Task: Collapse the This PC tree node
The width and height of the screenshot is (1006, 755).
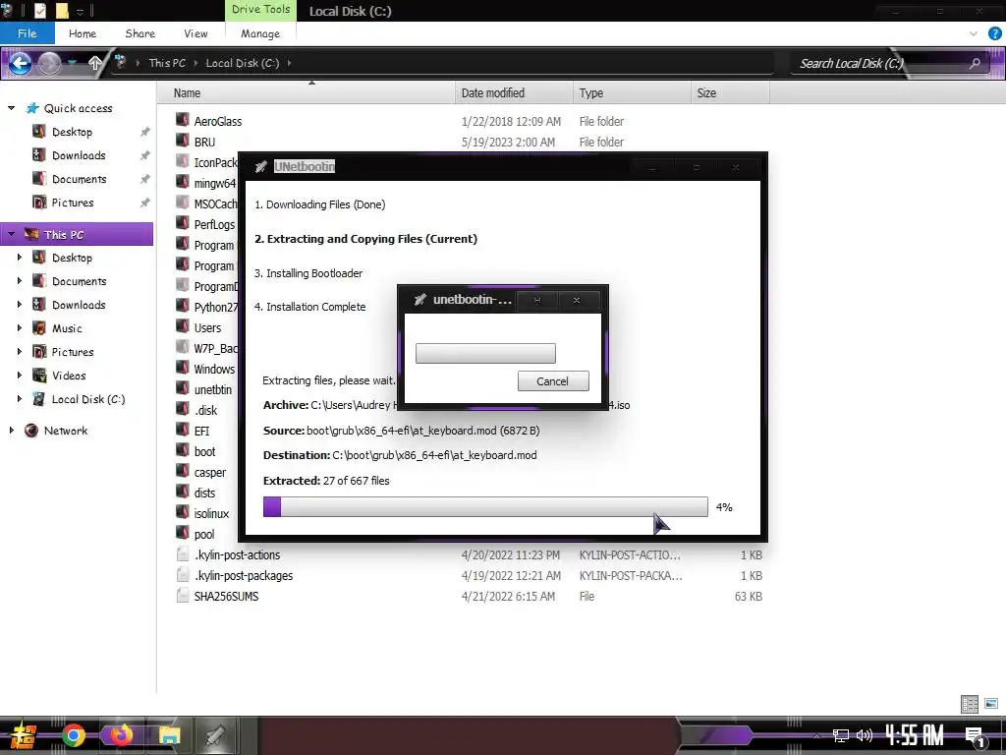Action: pos(11,234)
